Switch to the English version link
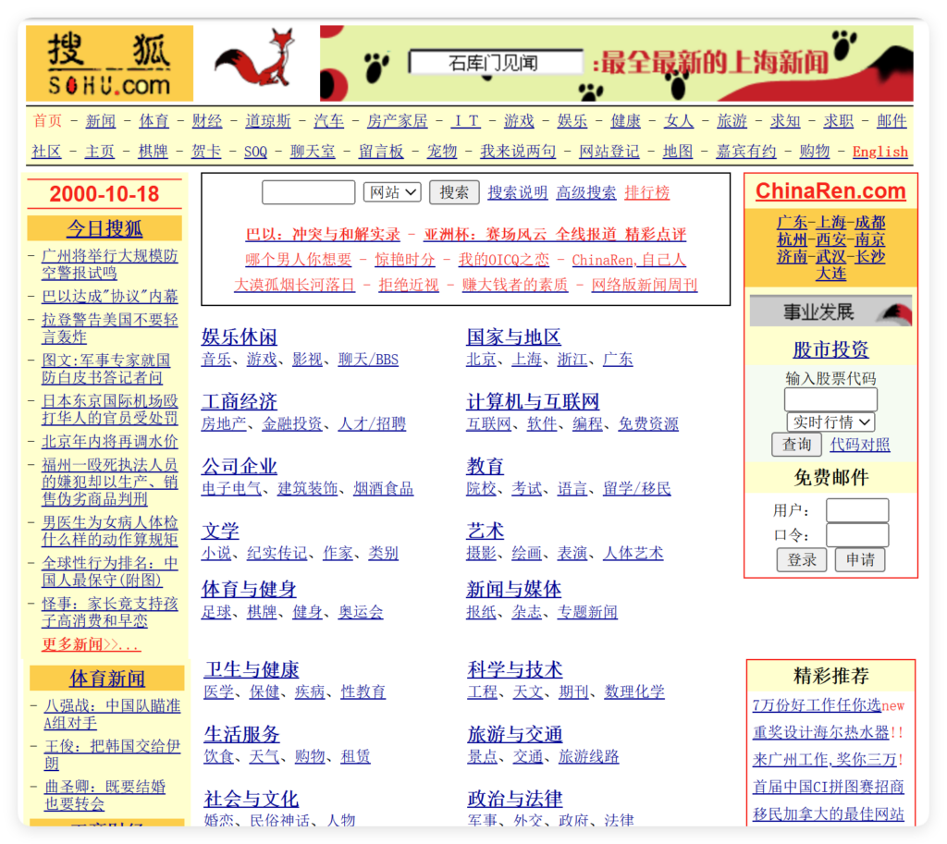The width and height of the screenshot is (947, 844). tap(880, 152)
